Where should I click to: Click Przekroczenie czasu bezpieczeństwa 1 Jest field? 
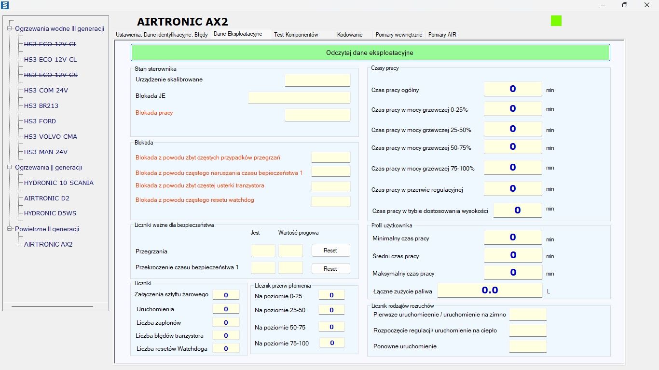point(263,268)
